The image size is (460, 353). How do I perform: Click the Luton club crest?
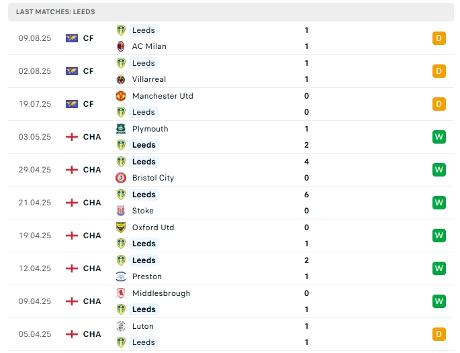point(121,326)
